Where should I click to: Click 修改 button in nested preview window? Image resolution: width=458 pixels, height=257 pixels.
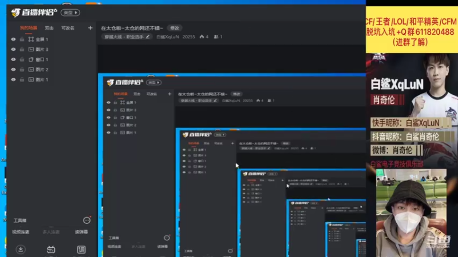pos(236,94)
